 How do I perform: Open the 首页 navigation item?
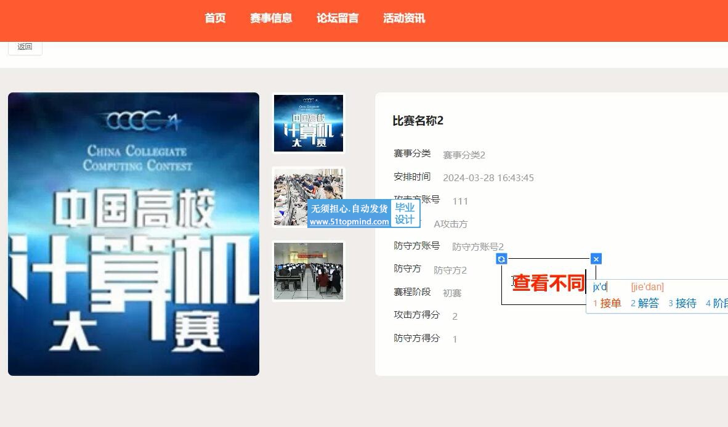[215, 18]
